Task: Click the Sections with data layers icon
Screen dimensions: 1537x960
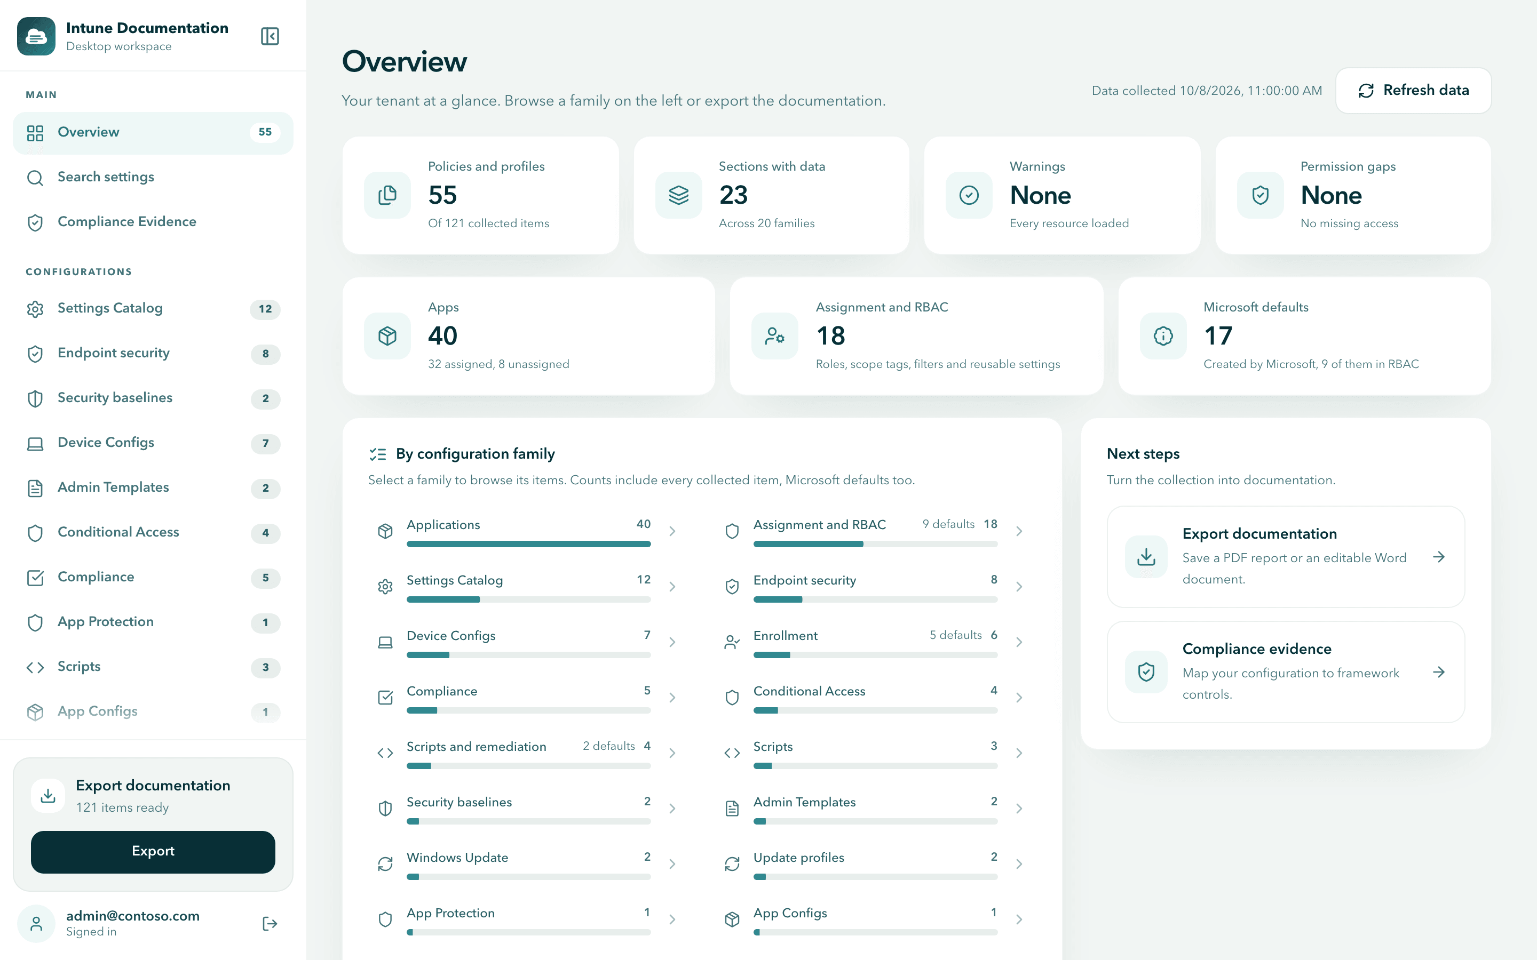Action: [x=678, y=195]
